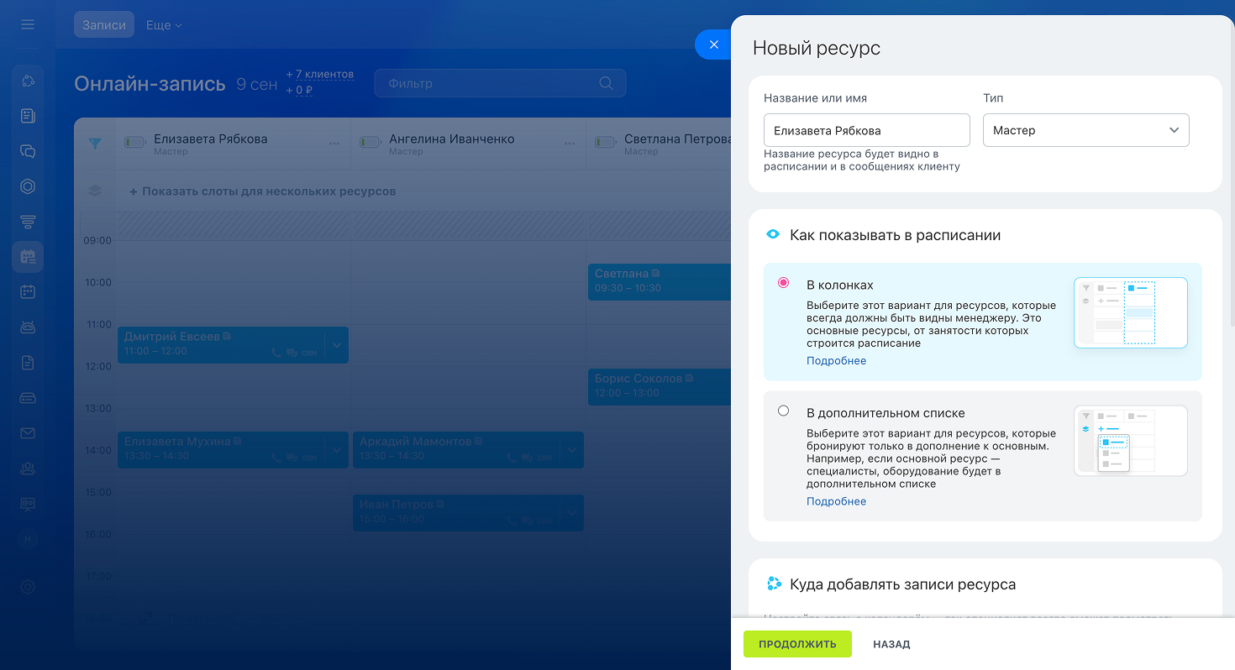Click the НАЗАД button
The width and height of the screenshot is (1235, 670).
click(x=891, y=644)
